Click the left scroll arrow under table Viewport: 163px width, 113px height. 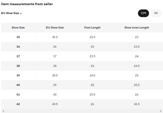(3, 111)
